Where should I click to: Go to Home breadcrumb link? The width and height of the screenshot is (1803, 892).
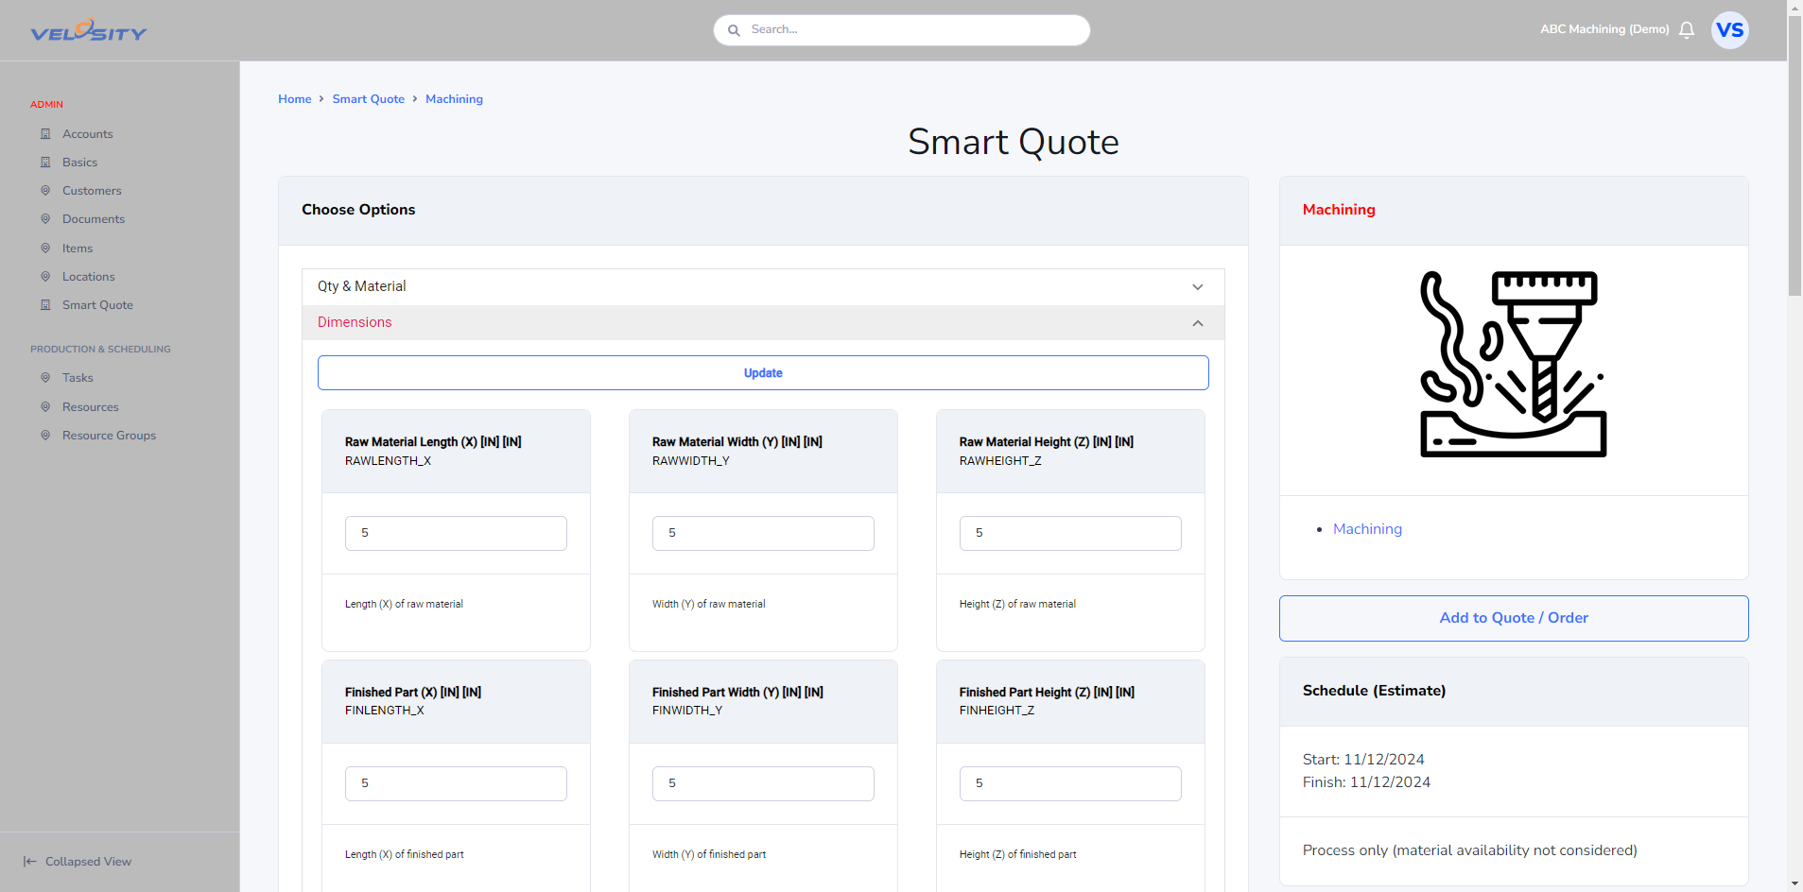pos(295,99)
